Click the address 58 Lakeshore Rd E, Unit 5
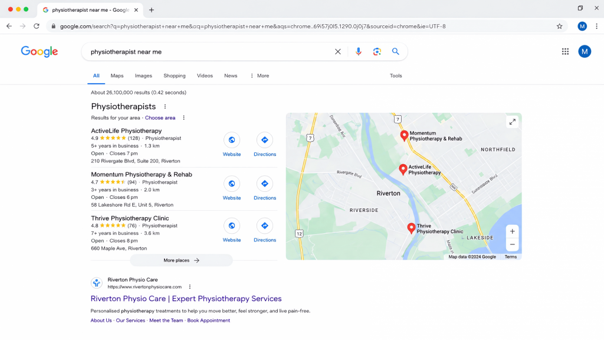Image resolution: width=604 pixels, height=340 pixels. 132,205
